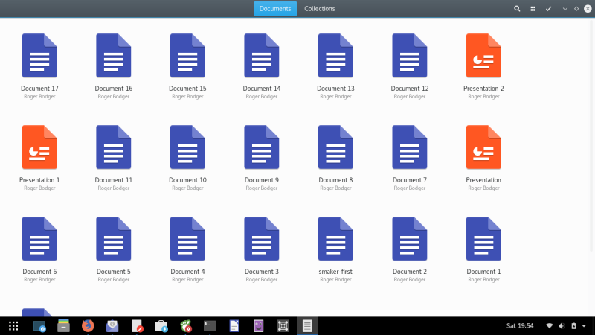This screenshot has width=595, height=335.
Task: Click the battery status icon in tray
Action: (x=573, y=326)
